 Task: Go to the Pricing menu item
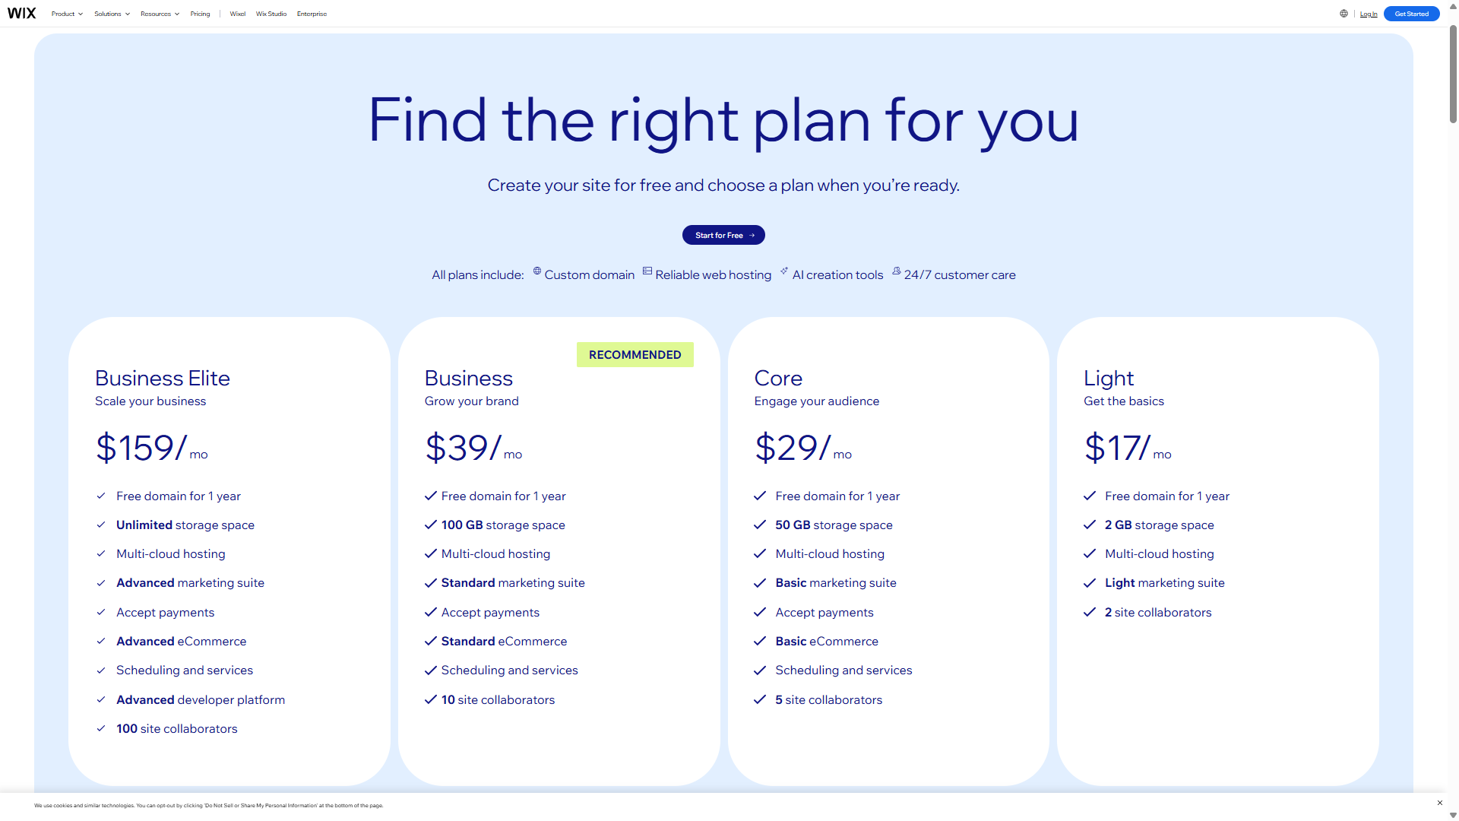200,14
